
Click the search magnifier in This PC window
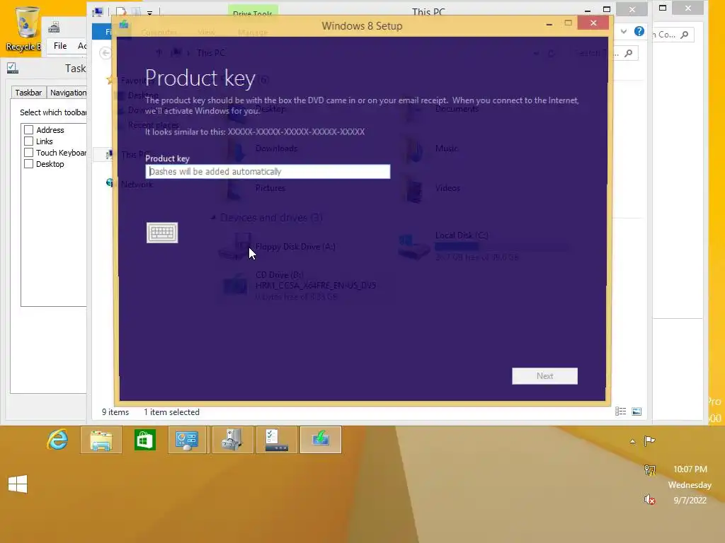(x=629, y=54)
